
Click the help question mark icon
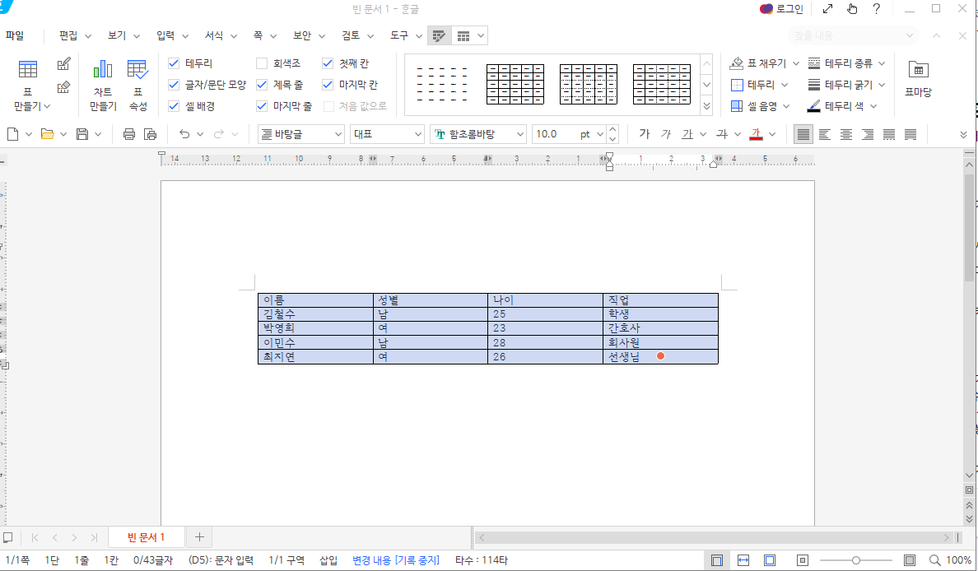coord(877,9)
